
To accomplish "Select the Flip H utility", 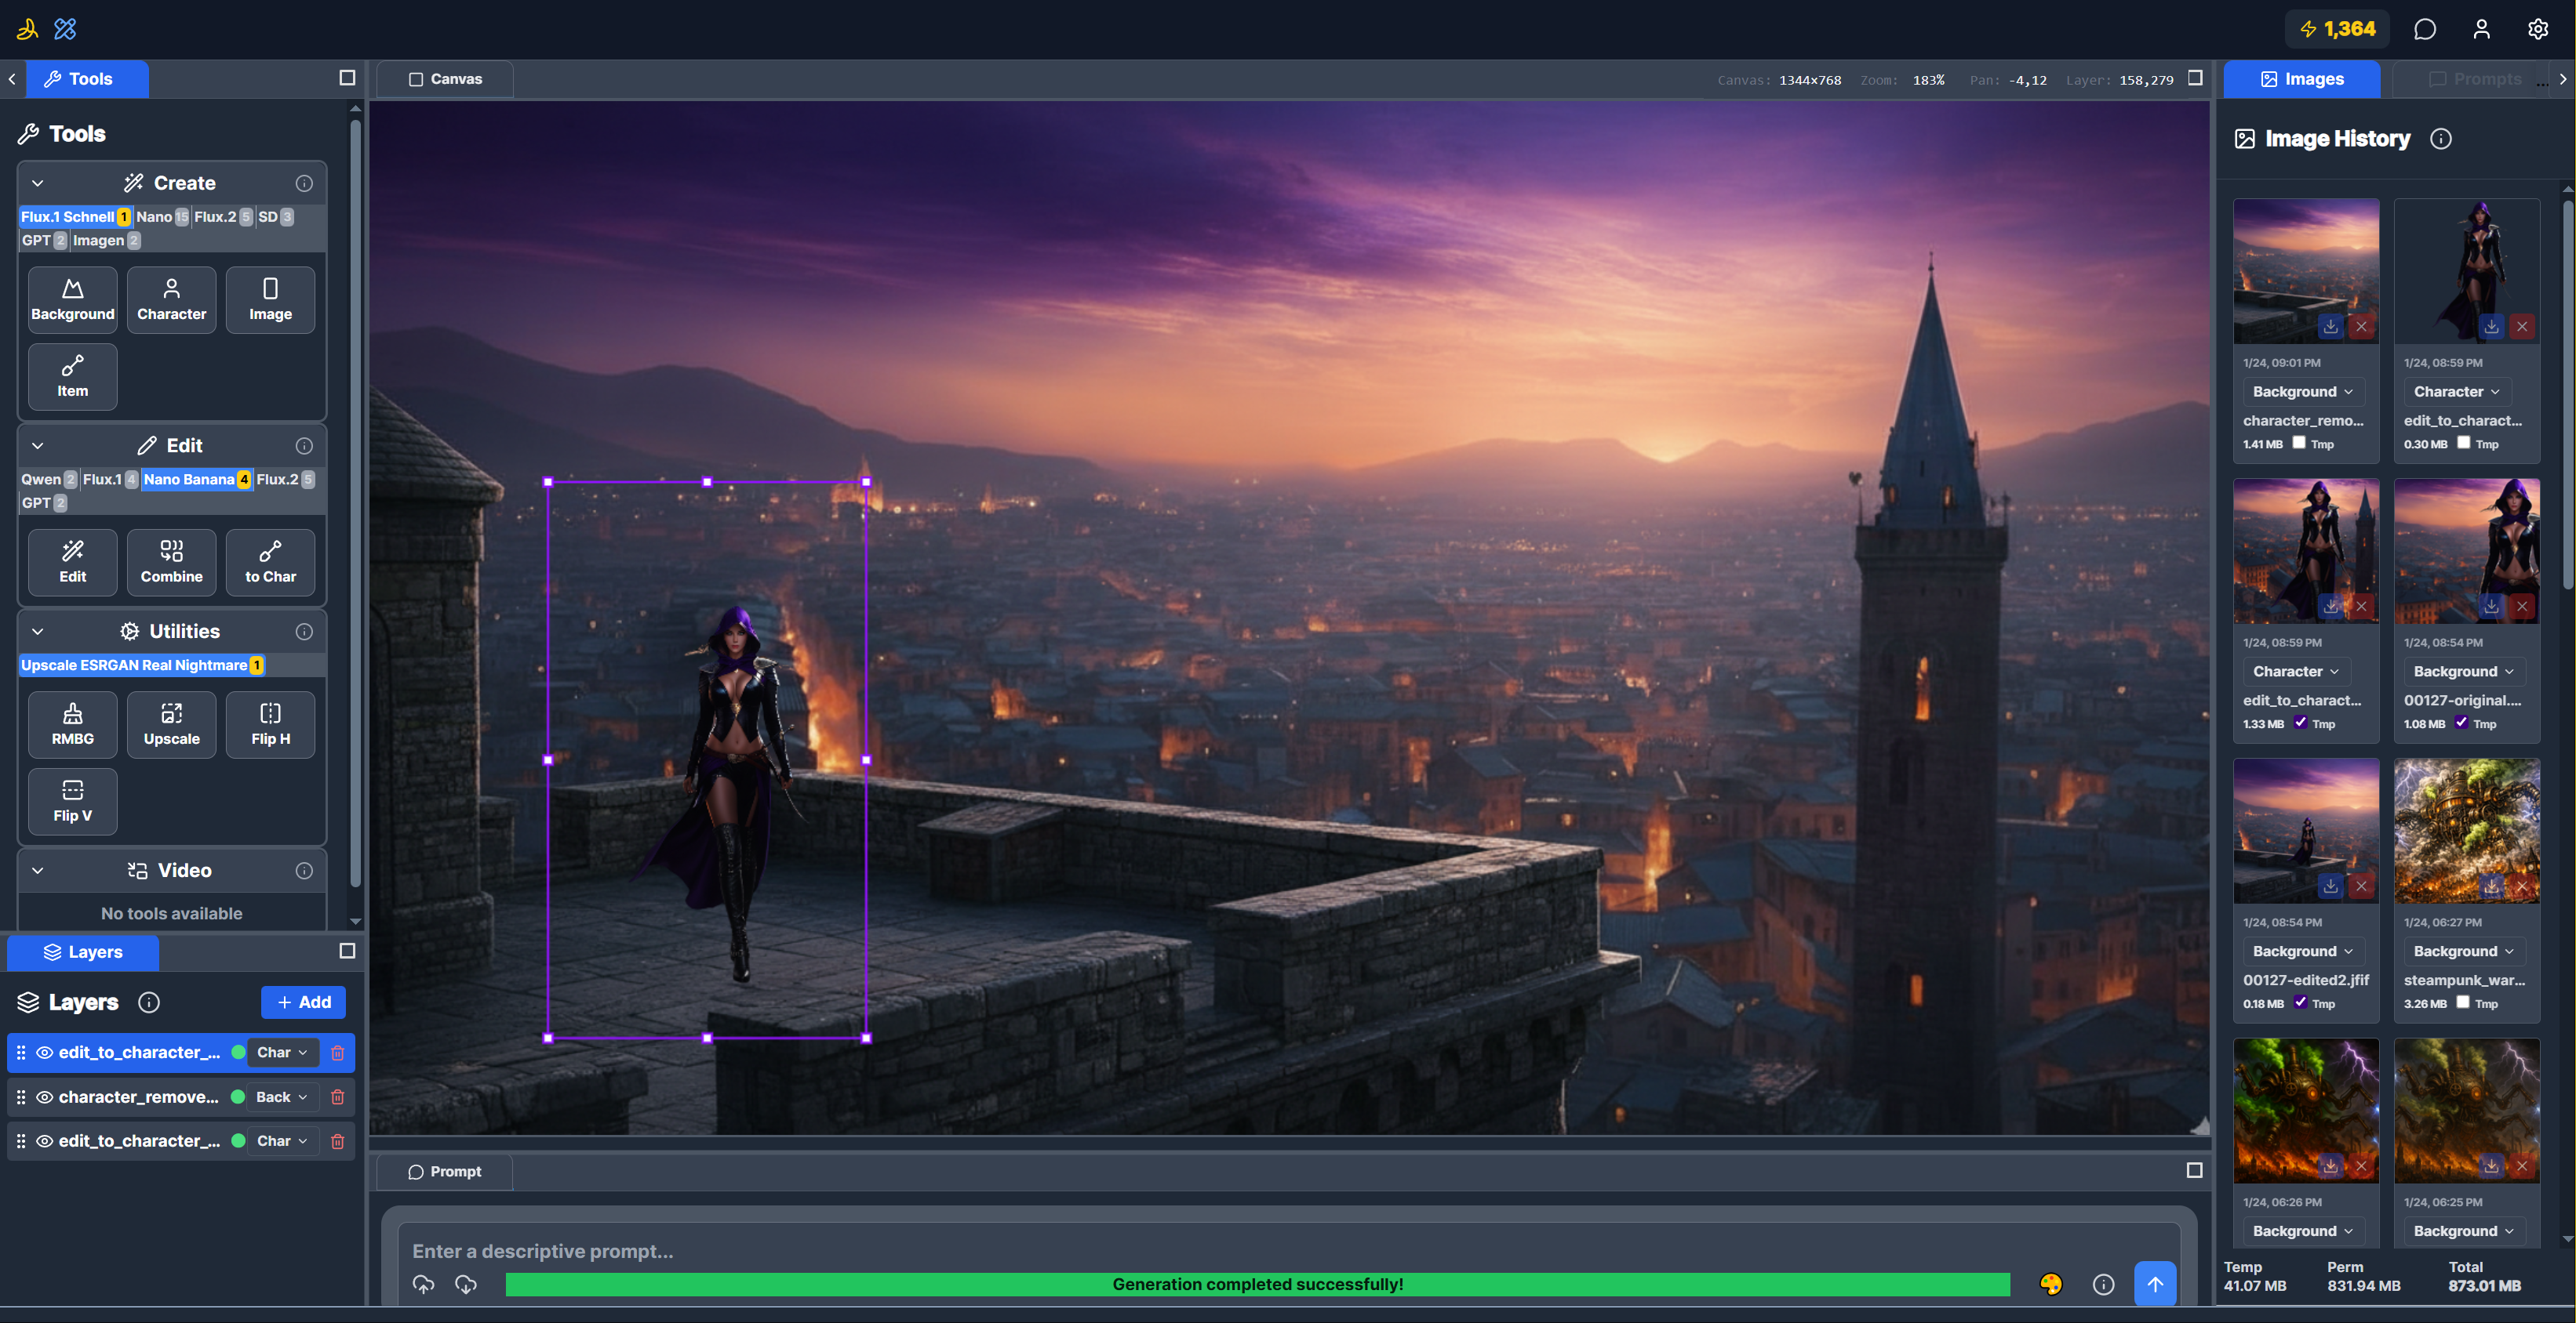I will pos(270,723).
